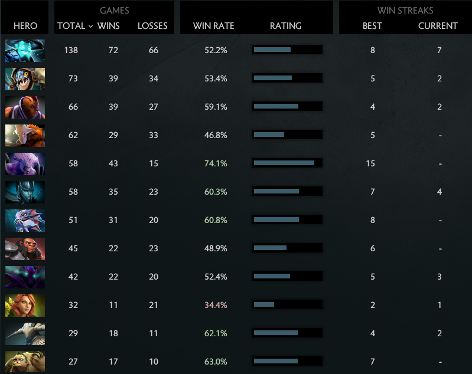Click the Juggernaut hero portrait
The height and width of the screenshot is (374, 472).
tap(25, 135)
